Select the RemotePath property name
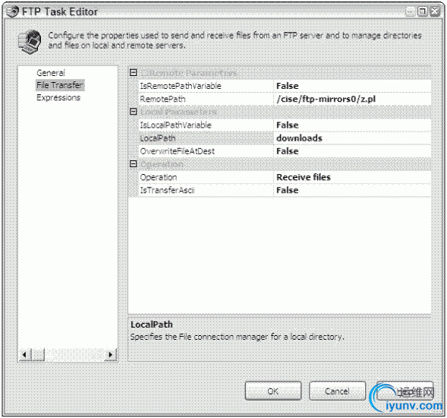This screenshot has height=418, width=447. [162, 99]
